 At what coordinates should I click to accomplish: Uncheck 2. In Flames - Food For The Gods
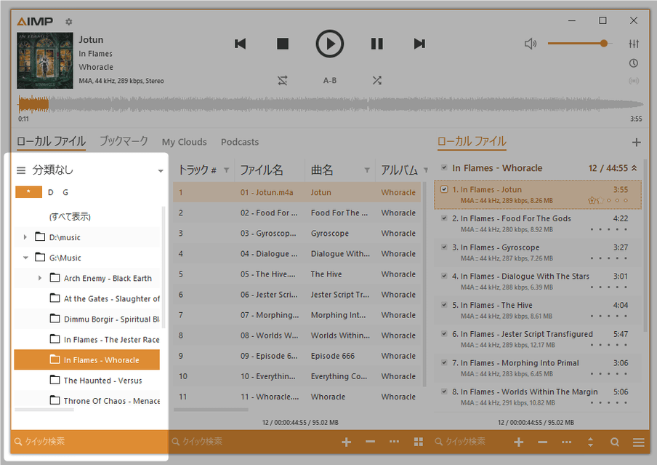click(x=444, y=218)
